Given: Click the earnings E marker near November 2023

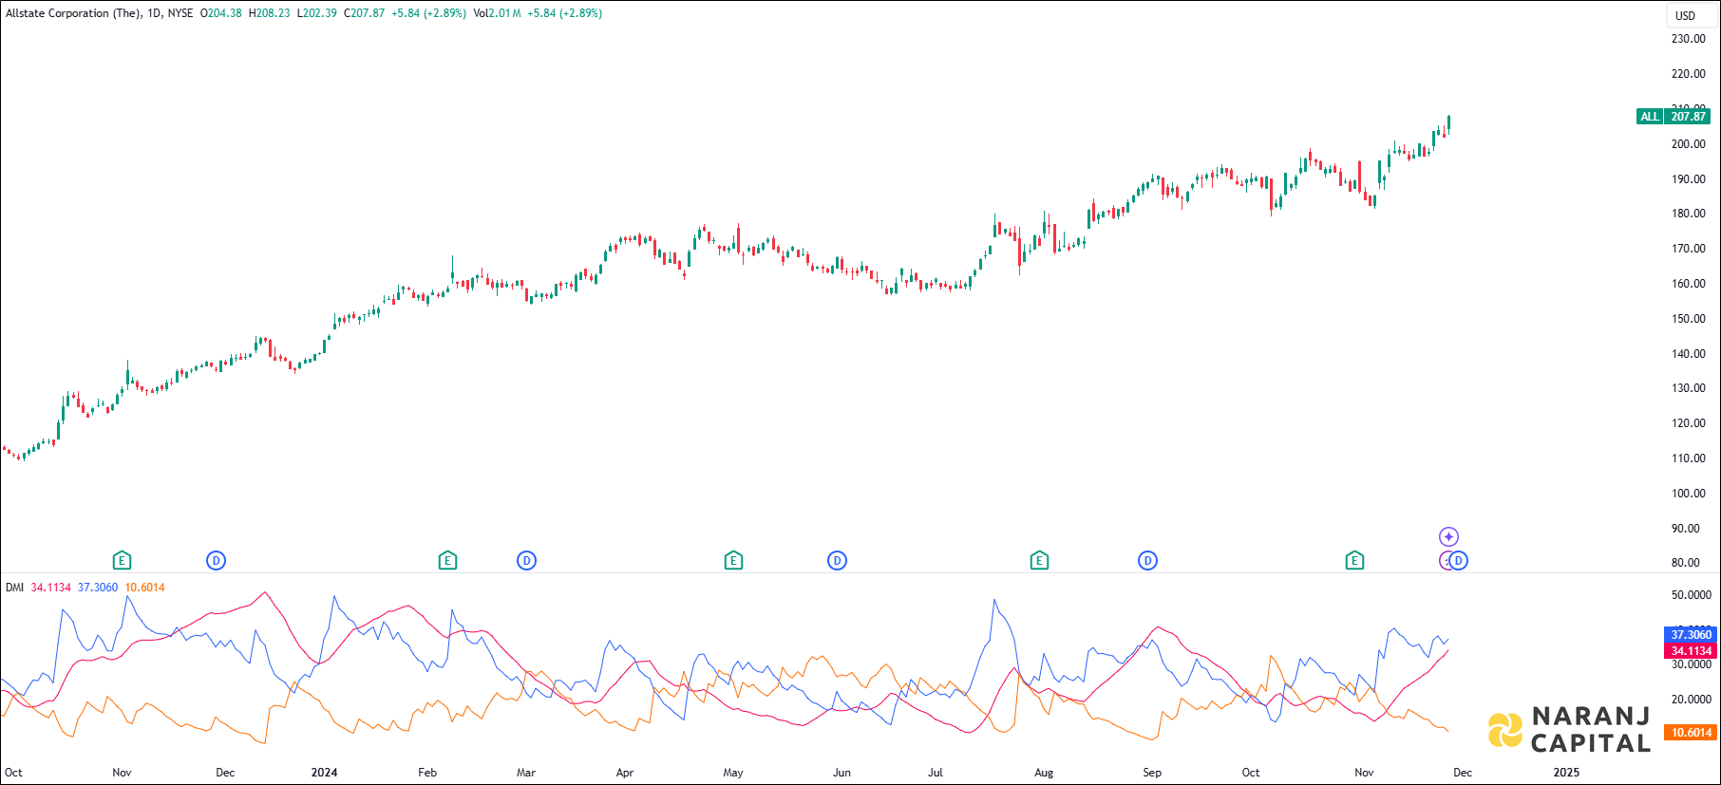Looking at the screenshot, I should tap(122, 561).
